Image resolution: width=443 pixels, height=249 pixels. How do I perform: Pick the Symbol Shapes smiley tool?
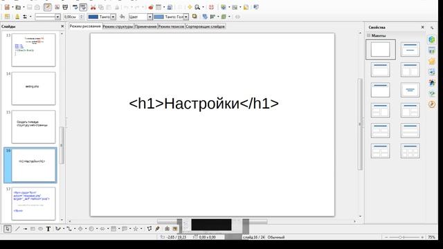coord(91,229)
